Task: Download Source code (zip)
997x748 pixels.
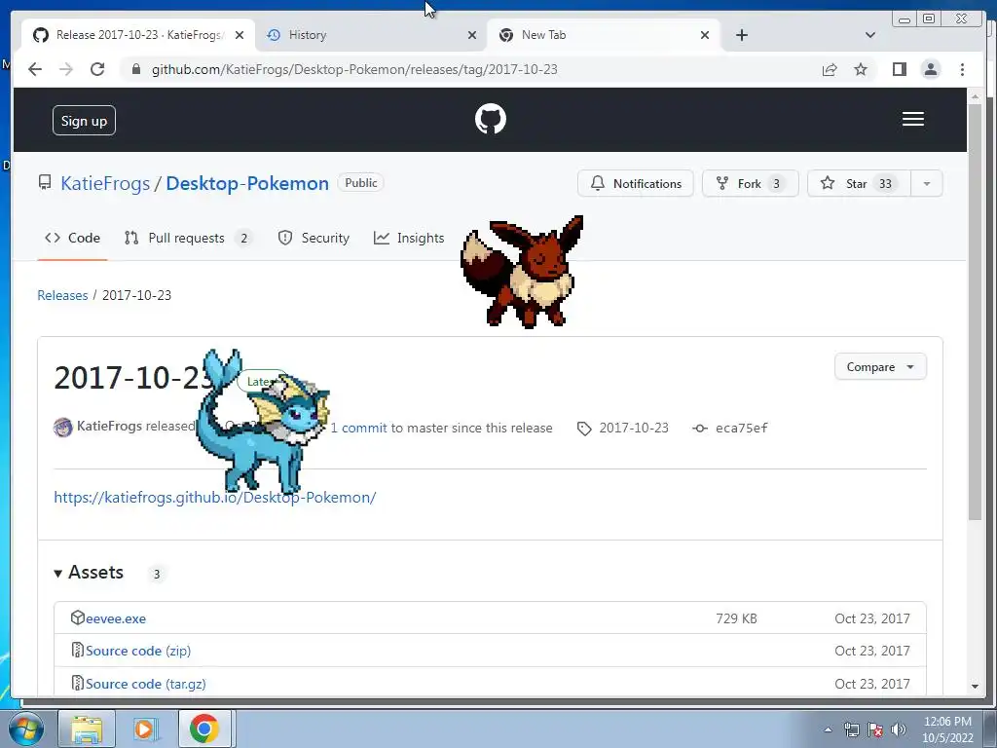Action: tap(138, 651)
